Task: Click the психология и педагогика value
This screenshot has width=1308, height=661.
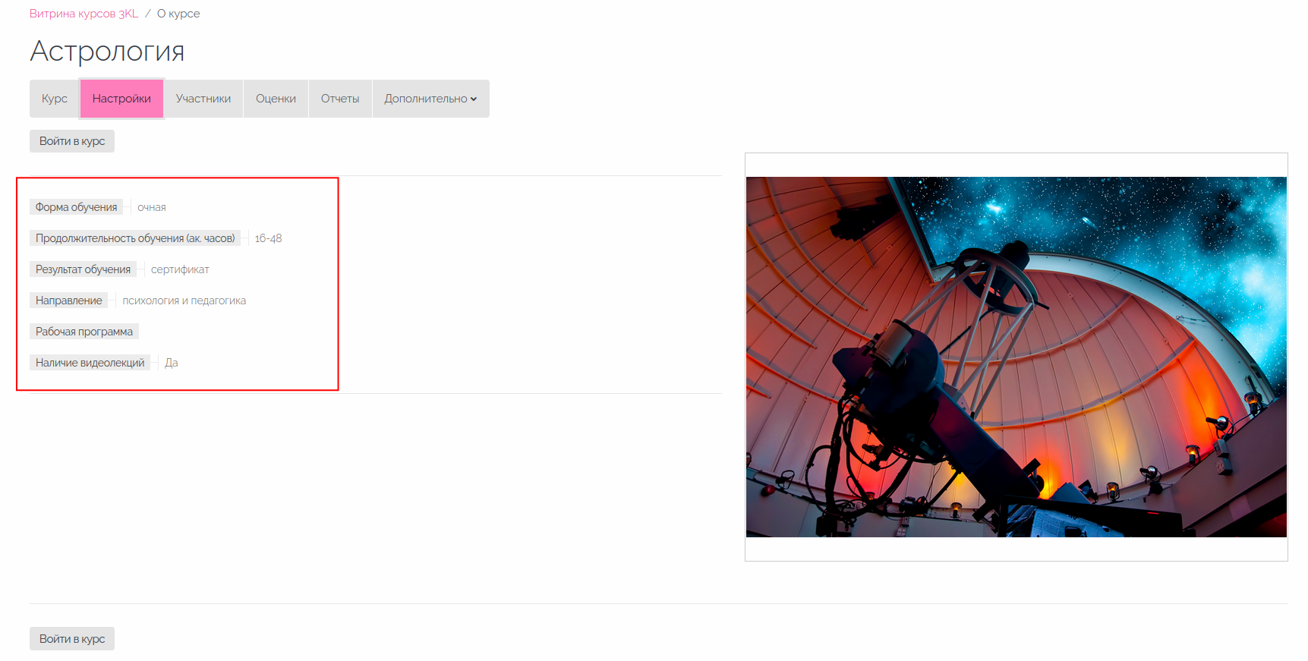Action: point(184,301)
